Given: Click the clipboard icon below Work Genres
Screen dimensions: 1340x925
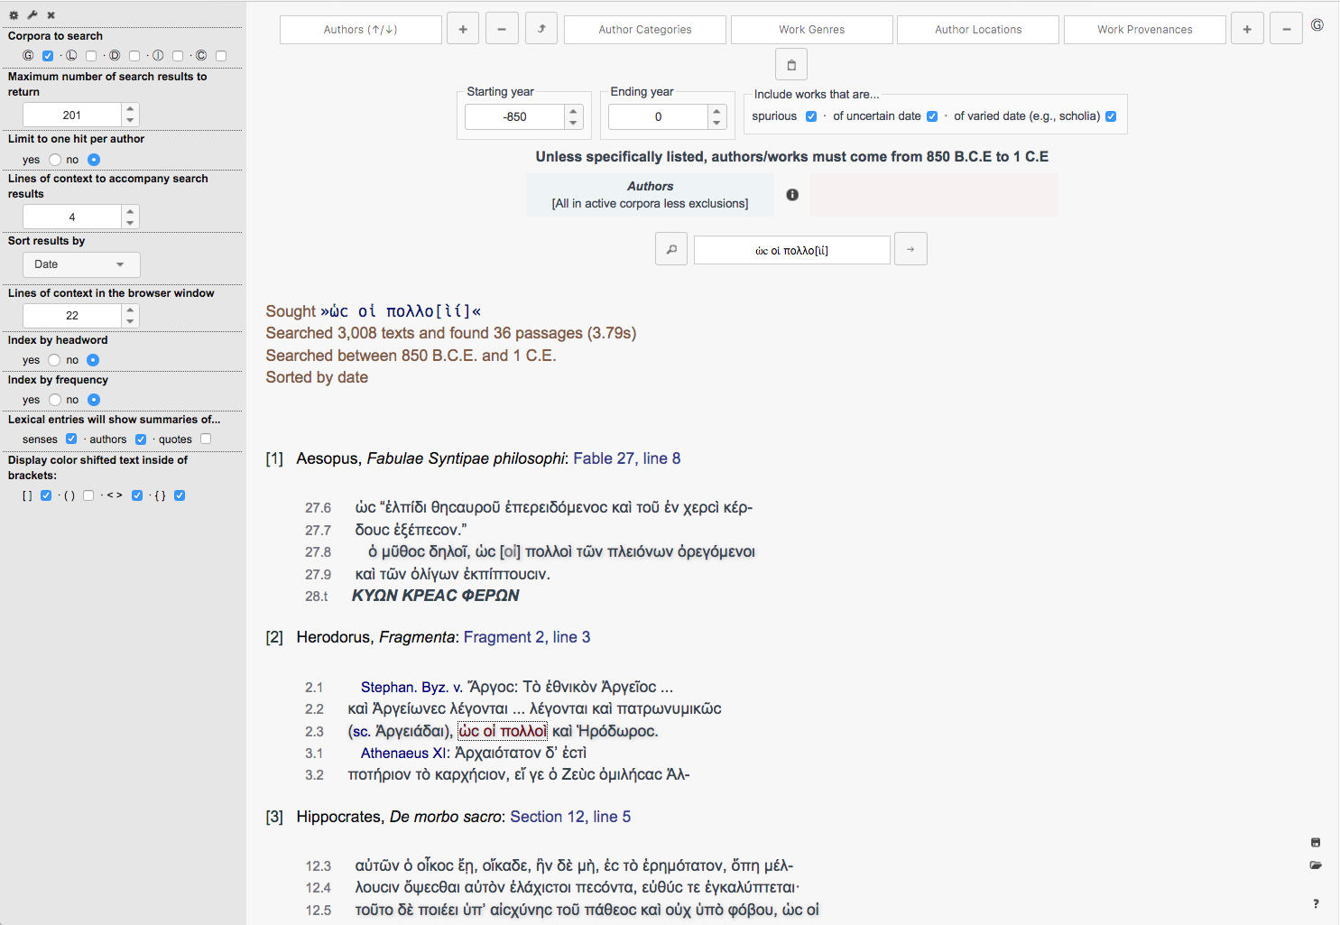Looking at the screenshot, I should pyautogui.click(x=791, y=65).
